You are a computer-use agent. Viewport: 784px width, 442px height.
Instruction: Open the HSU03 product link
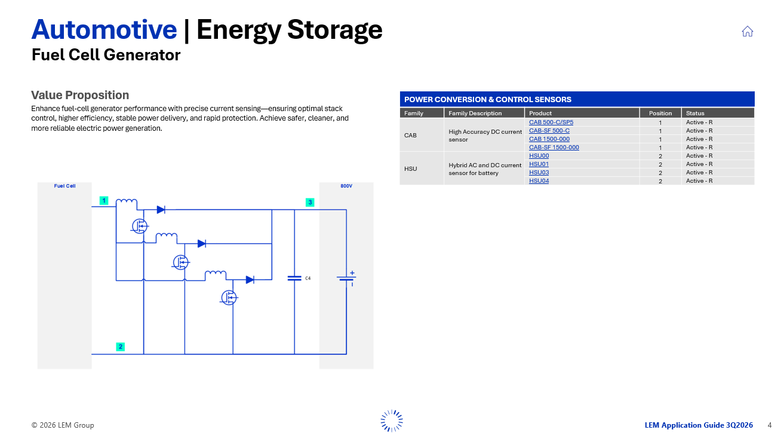pyautogui.click(x=539, y=173)
